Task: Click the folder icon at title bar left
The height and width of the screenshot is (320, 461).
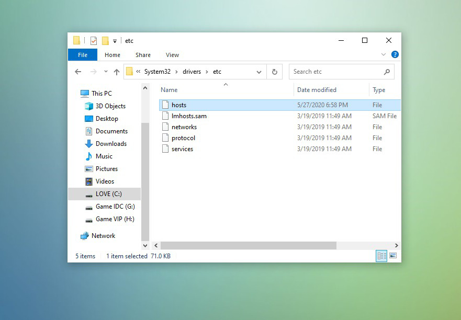Action: [76, 40]
